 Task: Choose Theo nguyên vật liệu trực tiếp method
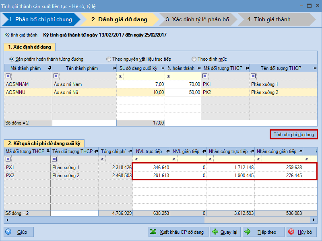(x=109, y=59)
